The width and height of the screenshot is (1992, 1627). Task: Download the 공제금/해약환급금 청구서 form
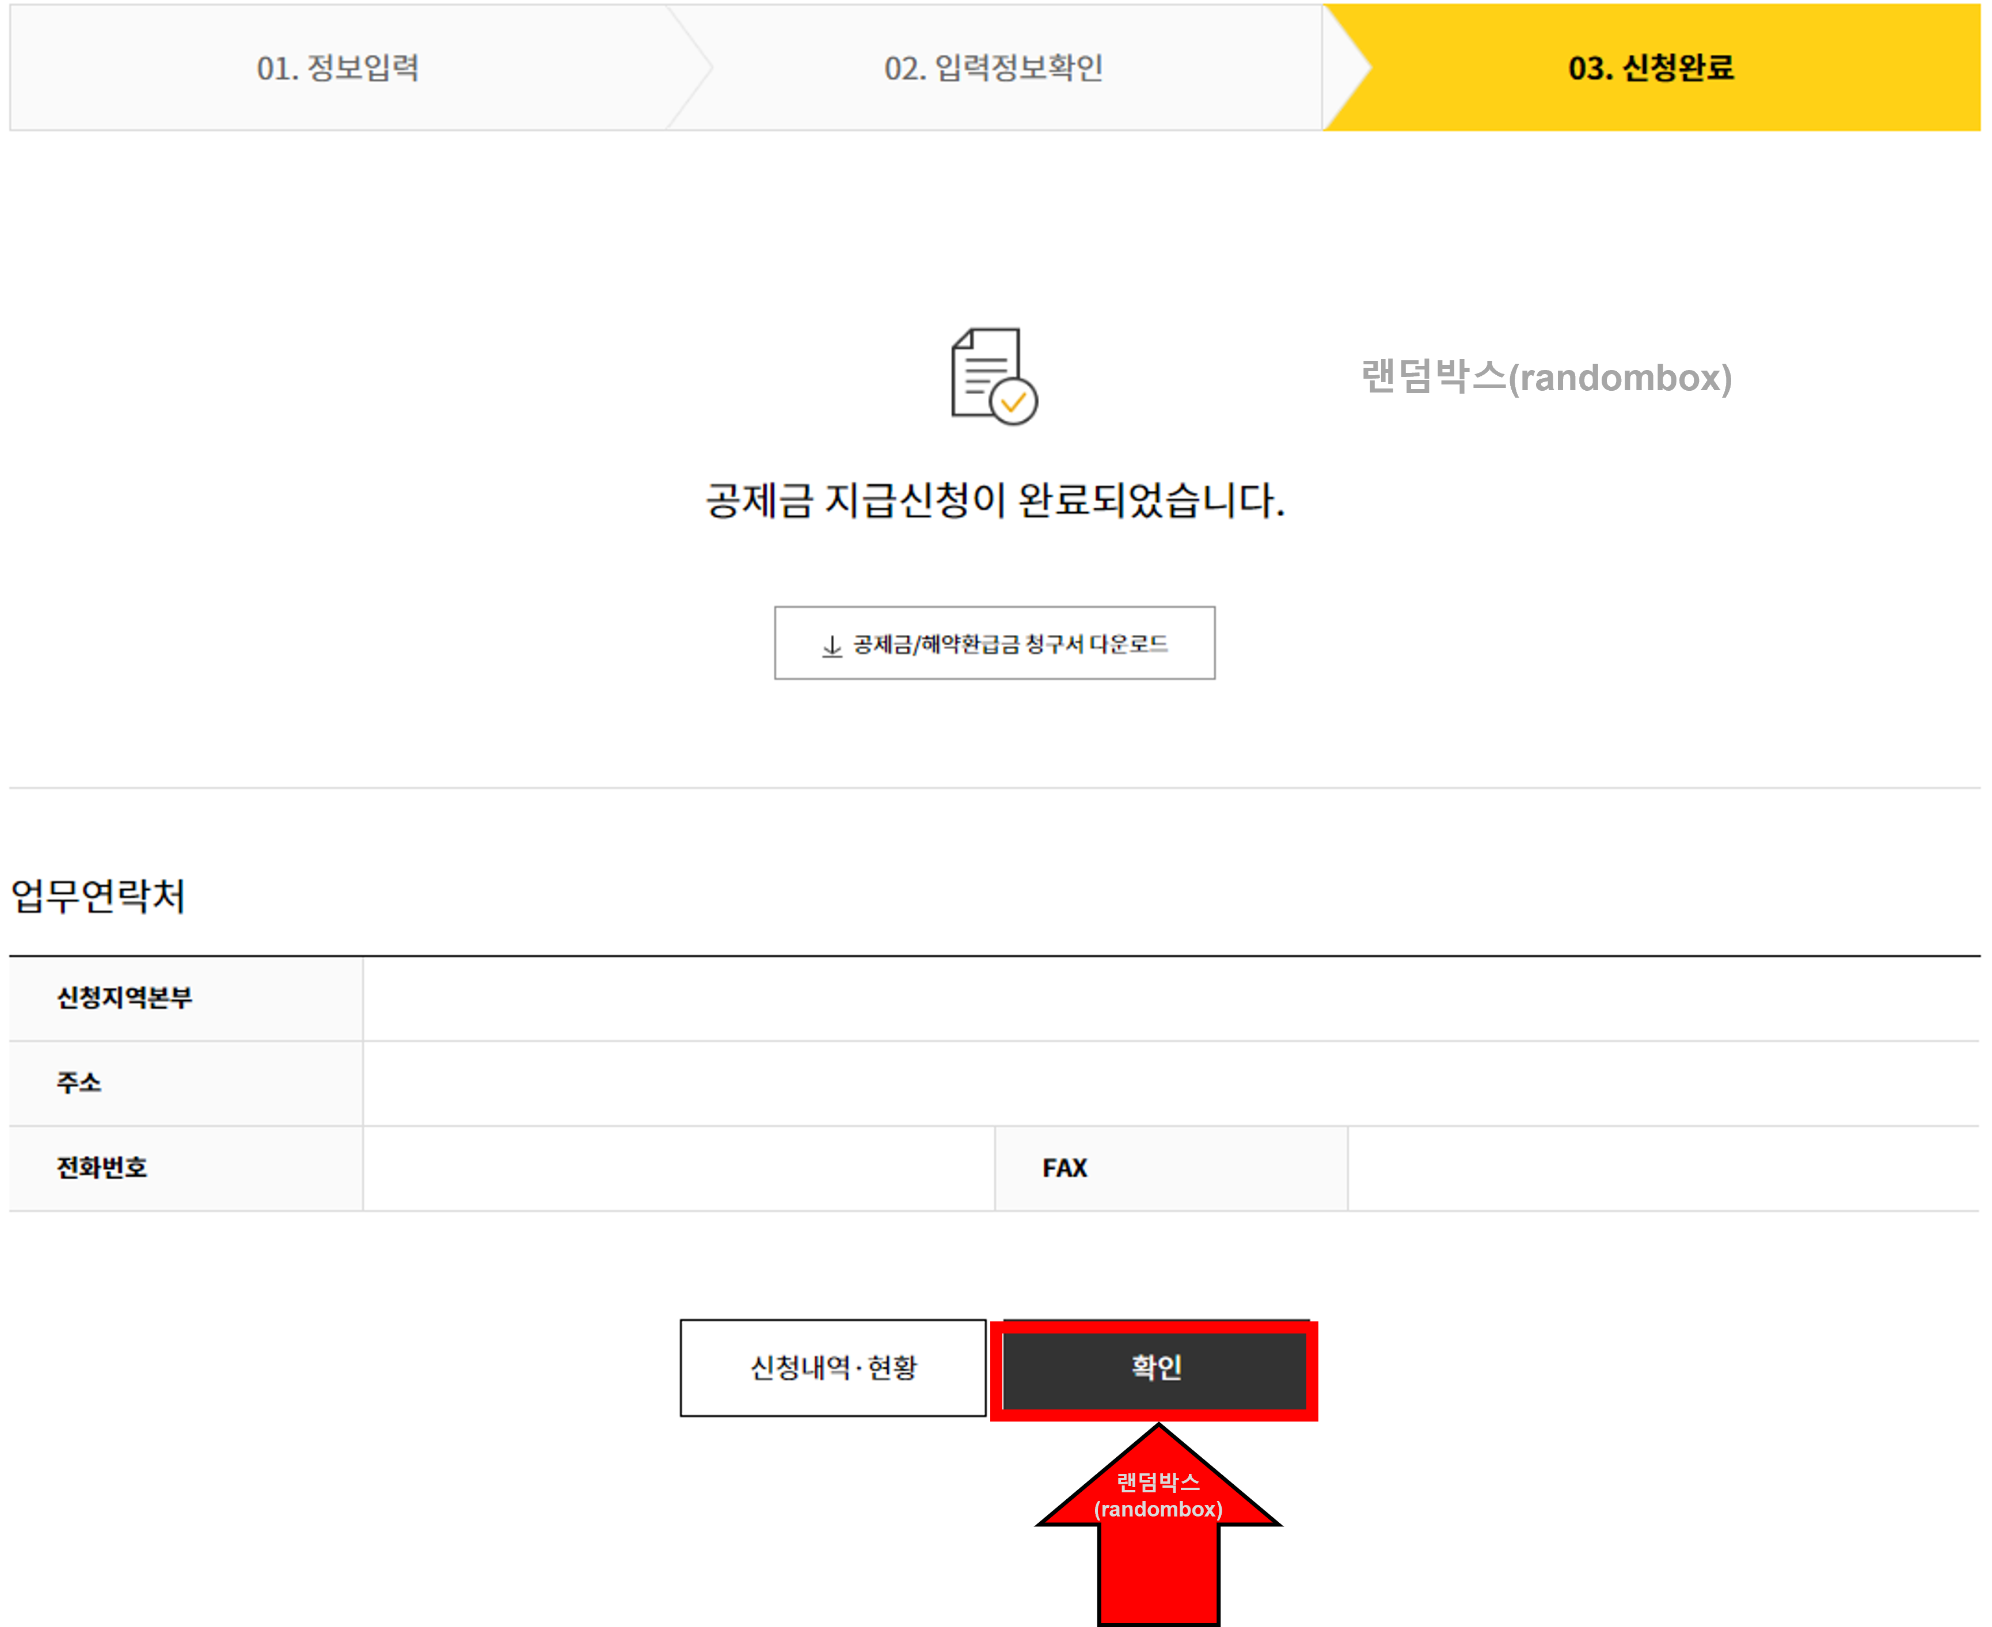997,643
